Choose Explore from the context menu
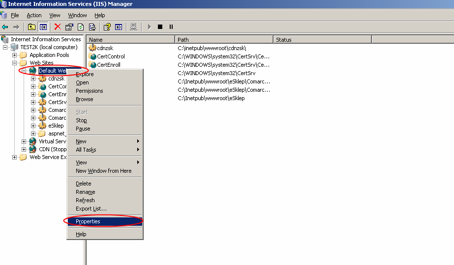454x265 pixels. 105,74
